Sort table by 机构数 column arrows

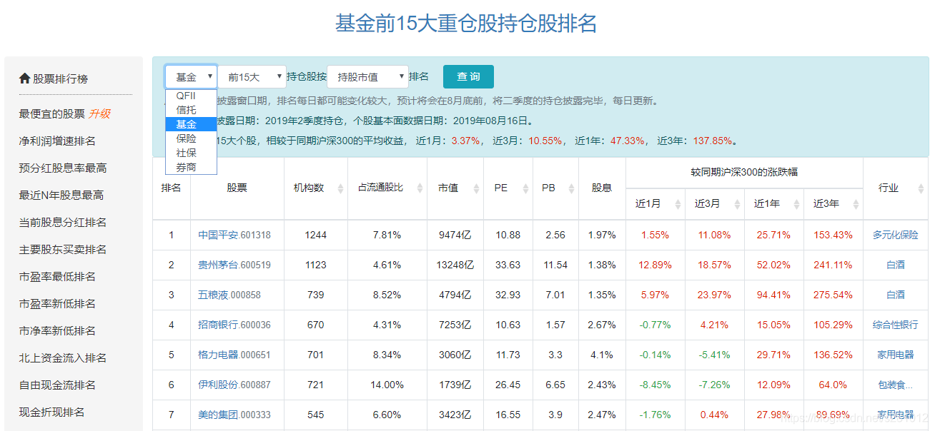(x=340, y=188)
